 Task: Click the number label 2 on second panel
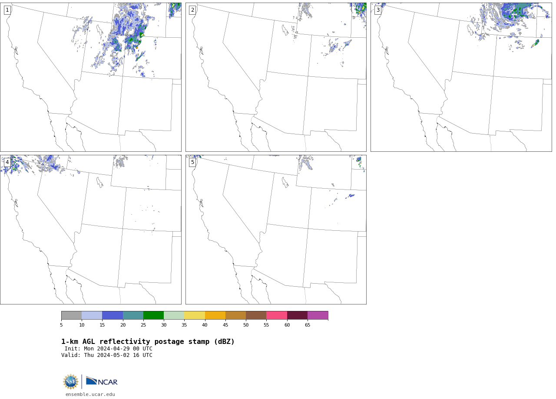click(x=192, y=10)
